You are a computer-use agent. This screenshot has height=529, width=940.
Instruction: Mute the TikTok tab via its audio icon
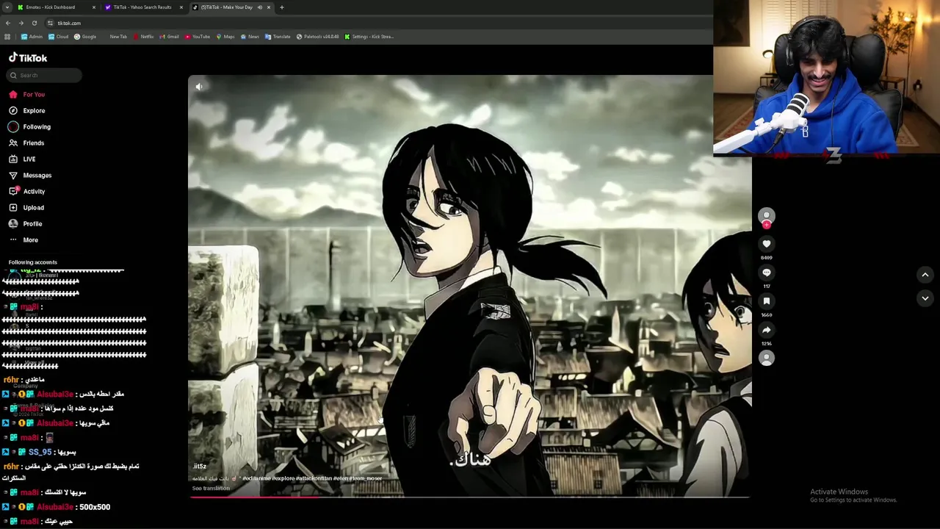point(259,7)
